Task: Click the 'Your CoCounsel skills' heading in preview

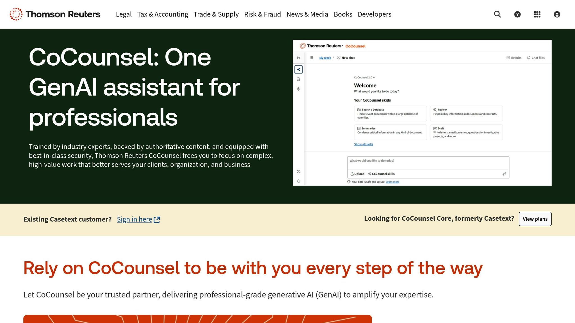Action: (x=372, y=100)
